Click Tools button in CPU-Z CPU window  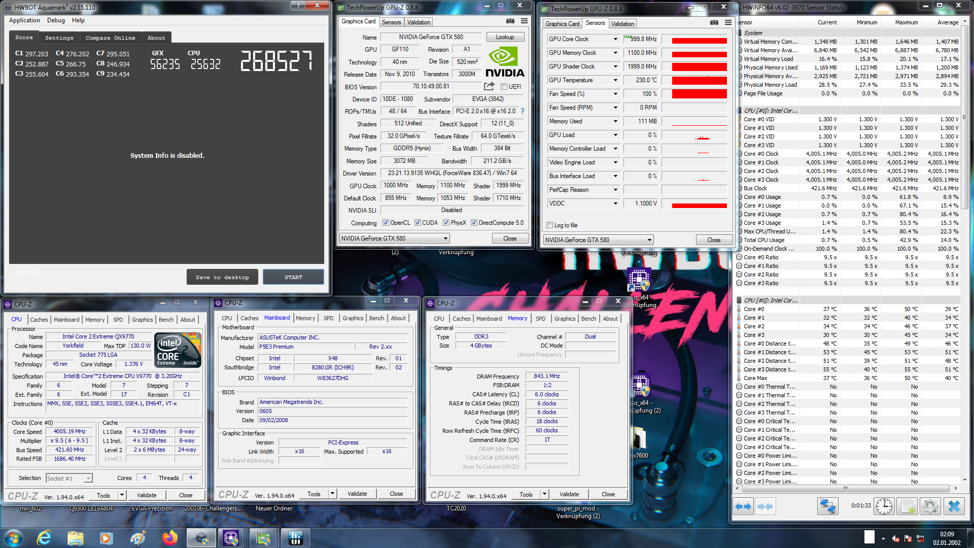pyautogui.click(x=103, y=496)
